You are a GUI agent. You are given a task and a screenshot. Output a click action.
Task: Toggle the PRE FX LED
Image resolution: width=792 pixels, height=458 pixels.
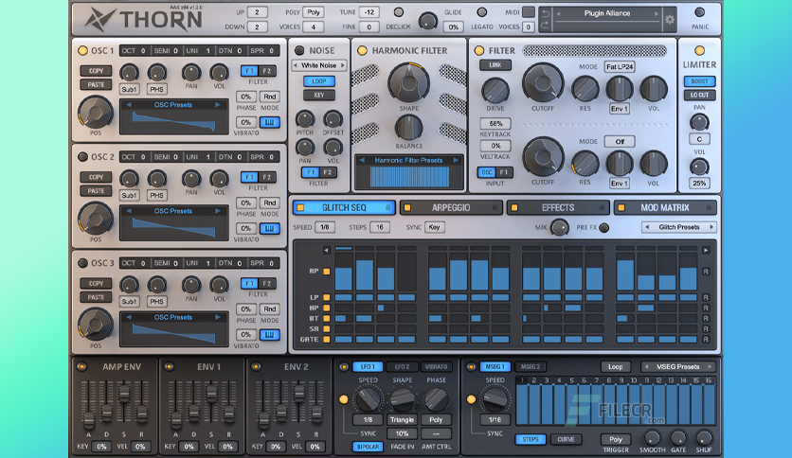pos(603,227)
